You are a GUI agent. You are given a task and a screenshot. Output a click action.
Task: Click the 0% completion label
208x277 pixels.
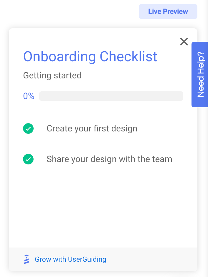click(29, 96)
